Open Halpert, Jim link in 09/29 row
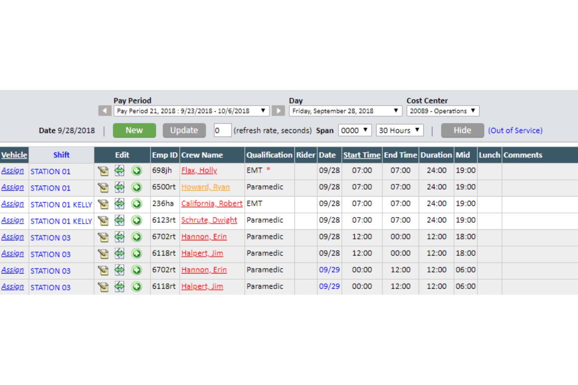Viewport: 578px width, 385px height. click(x=202, y=287)
